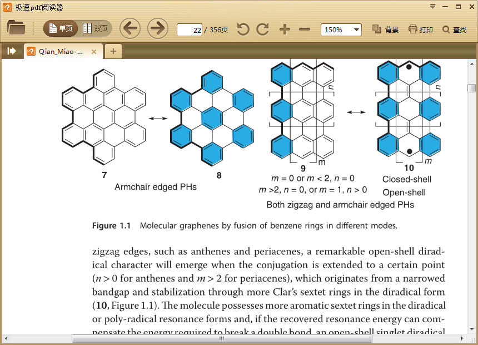Open a file with the folder icon
The image size is (478, 345).
click(16, 28)
